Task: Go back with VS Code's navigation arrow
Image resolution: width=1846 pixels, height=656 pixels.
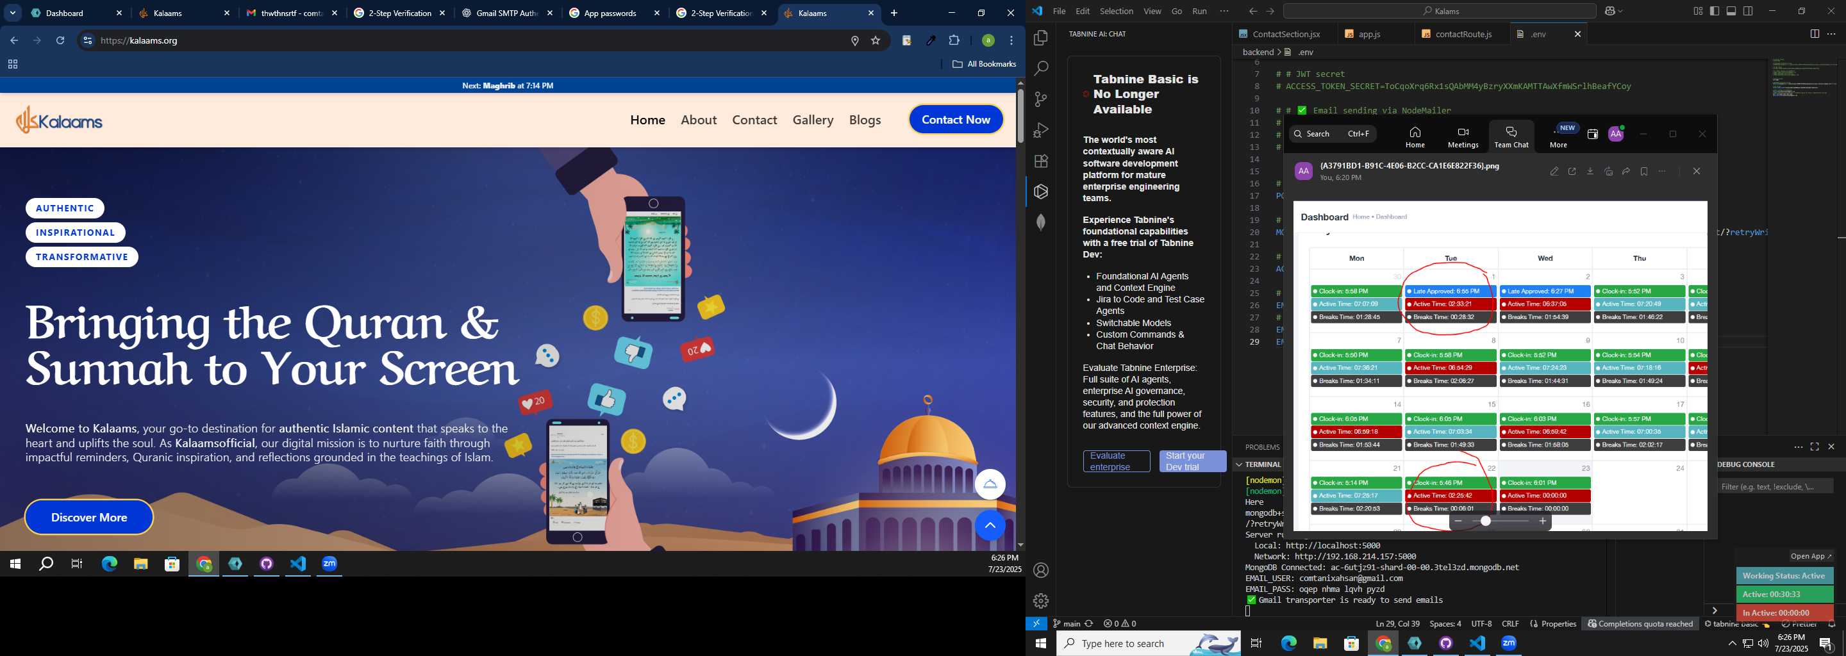Action: pos(1252,12)
